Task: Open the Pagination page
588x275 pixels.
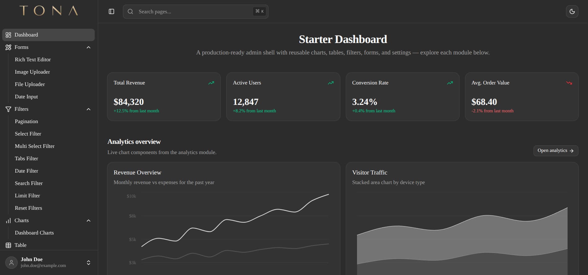Action: (26, 121)
